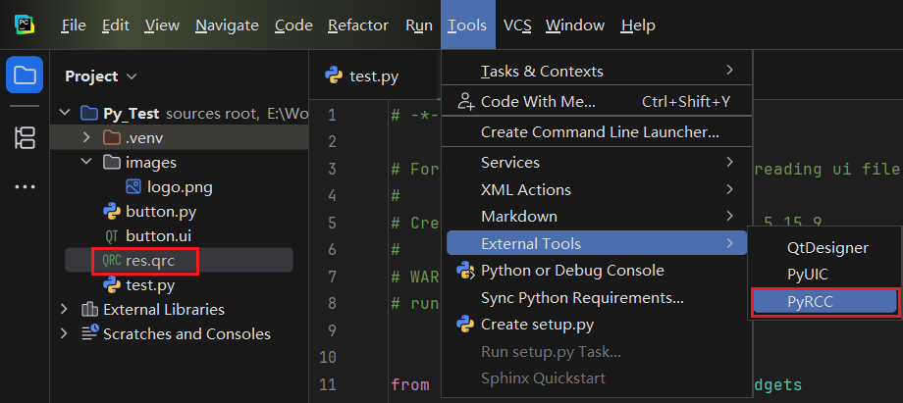Open the Help menu
Viewport: 903px width, 403px height.
638,25
